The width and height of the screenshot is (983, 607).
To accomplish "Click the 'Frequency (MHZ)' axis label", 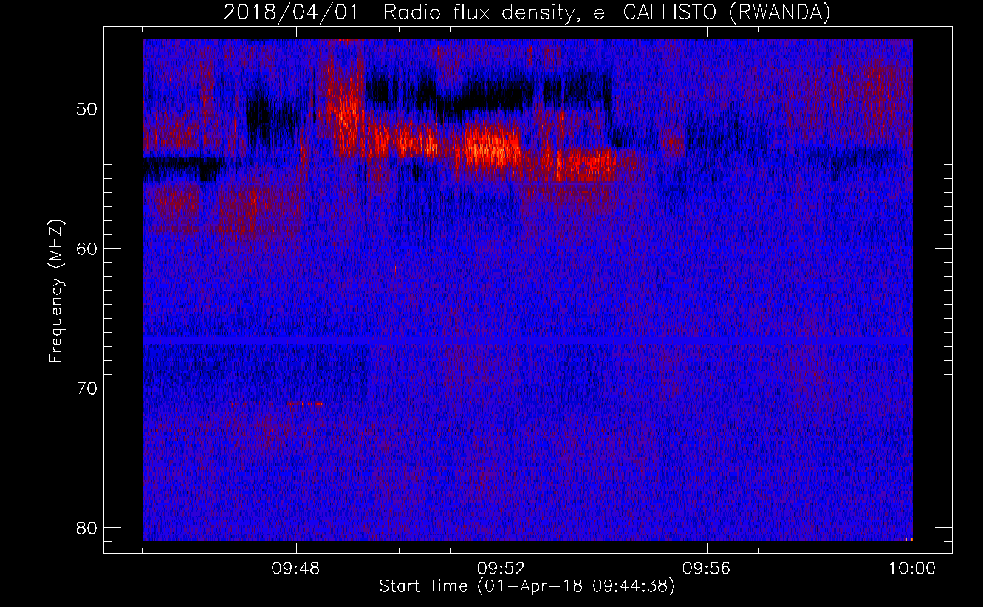I will [x=56, y=291].
